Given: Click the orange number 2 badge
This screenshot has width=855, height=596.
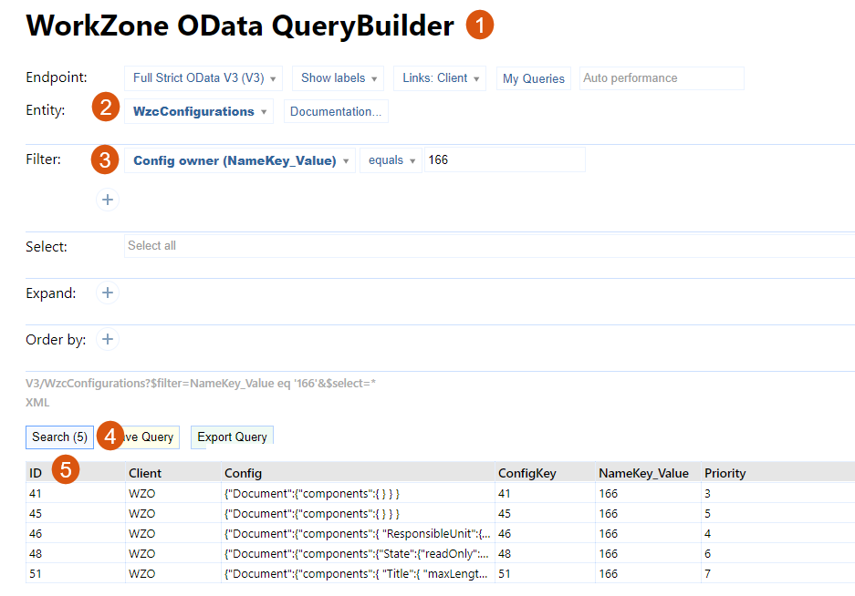Looking at the screenshot, I should (106, 108).
